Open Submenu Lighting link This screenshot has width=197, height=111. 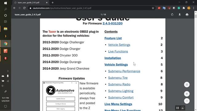click(x=121, y=91)
